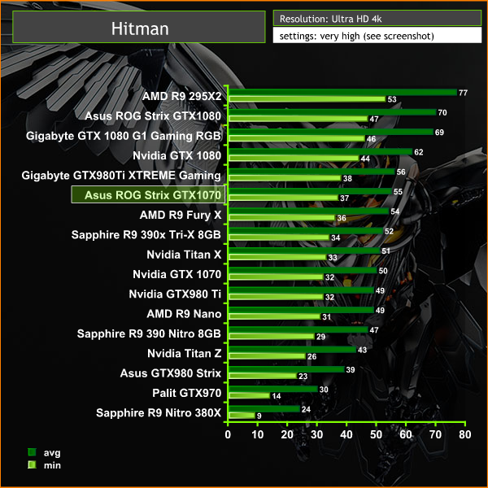This screenshot has height=488, width=488.
Task: Select the Nvidia GTX980 Ti label
Action: (x=175, y=294)
